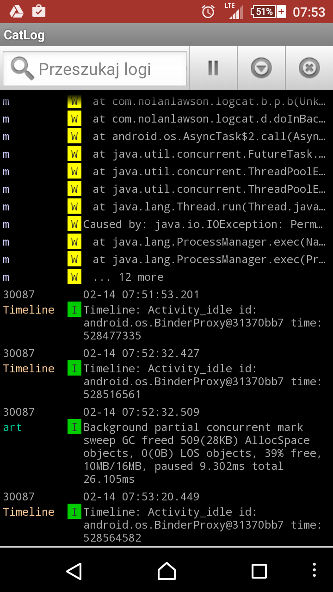Select the "Caused by: java.io.IOException" log line
Image resolution: width=333 pixels, height=592 pixels.
pyautogui.click(x=203, y=224)
